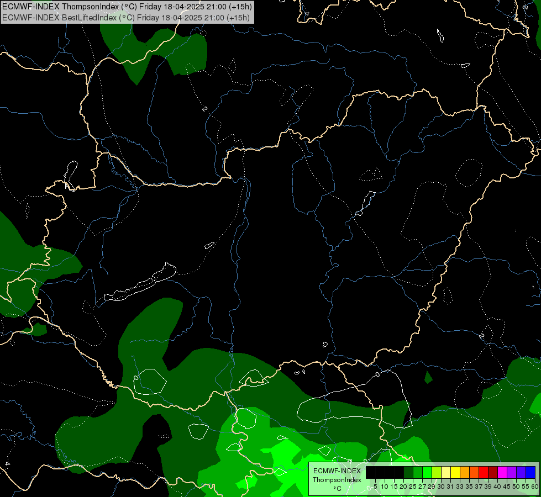
Task: Click the dark green legend swatch 20–25
Action: click(408, 472)
